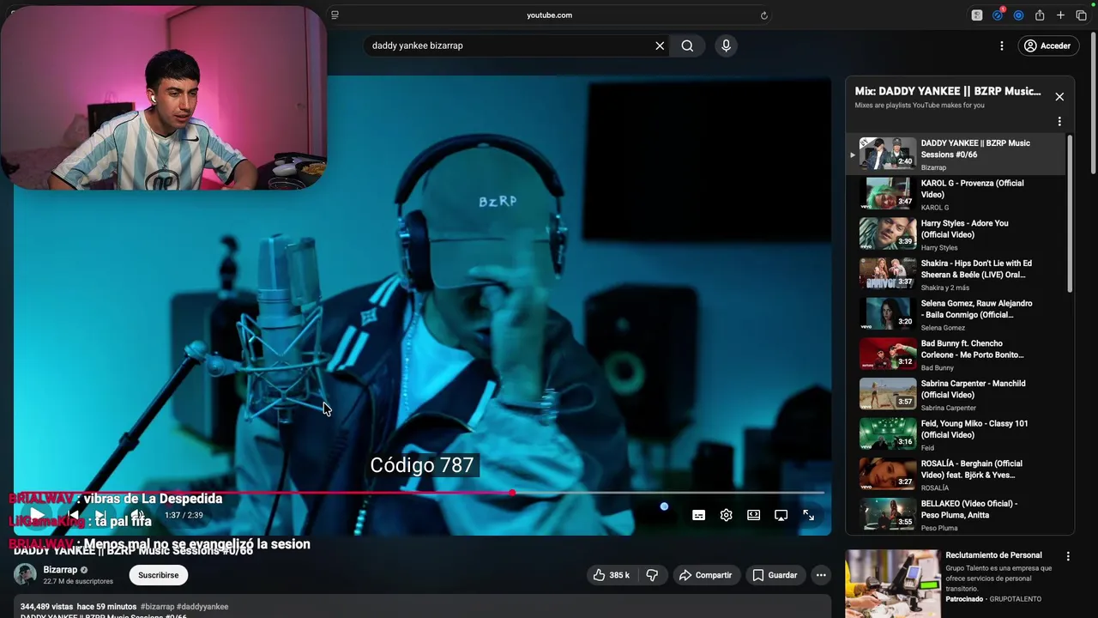Click the red progress bar scrubber dot
1098x618 pixels.
[x=512, y=493]
